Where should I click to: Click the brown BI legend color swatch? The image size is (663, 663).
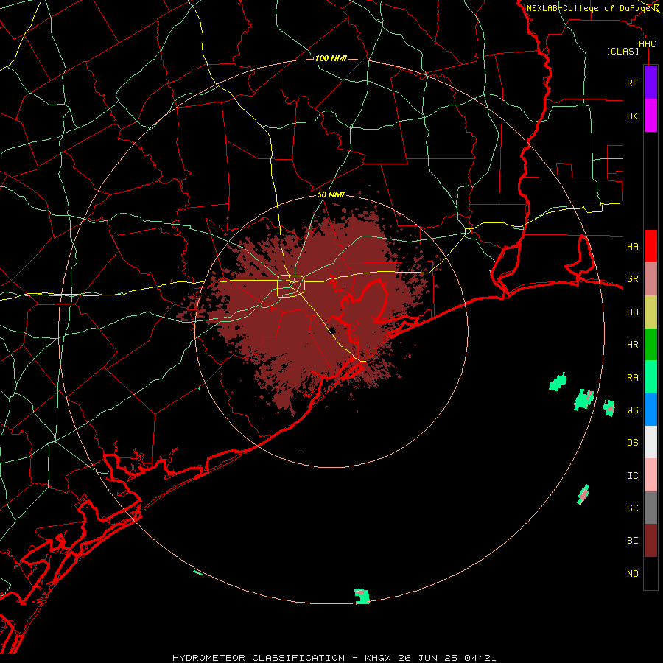click(x=650, y=541)
